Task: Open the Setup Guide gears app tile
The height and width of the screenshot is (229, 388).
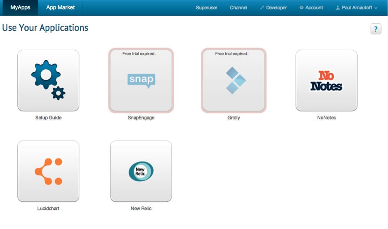Action: 48,81
